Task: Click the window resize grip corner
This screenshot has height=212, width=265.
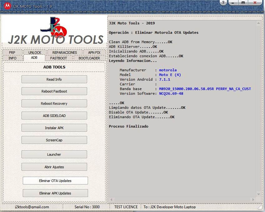Action: (260, 207)
